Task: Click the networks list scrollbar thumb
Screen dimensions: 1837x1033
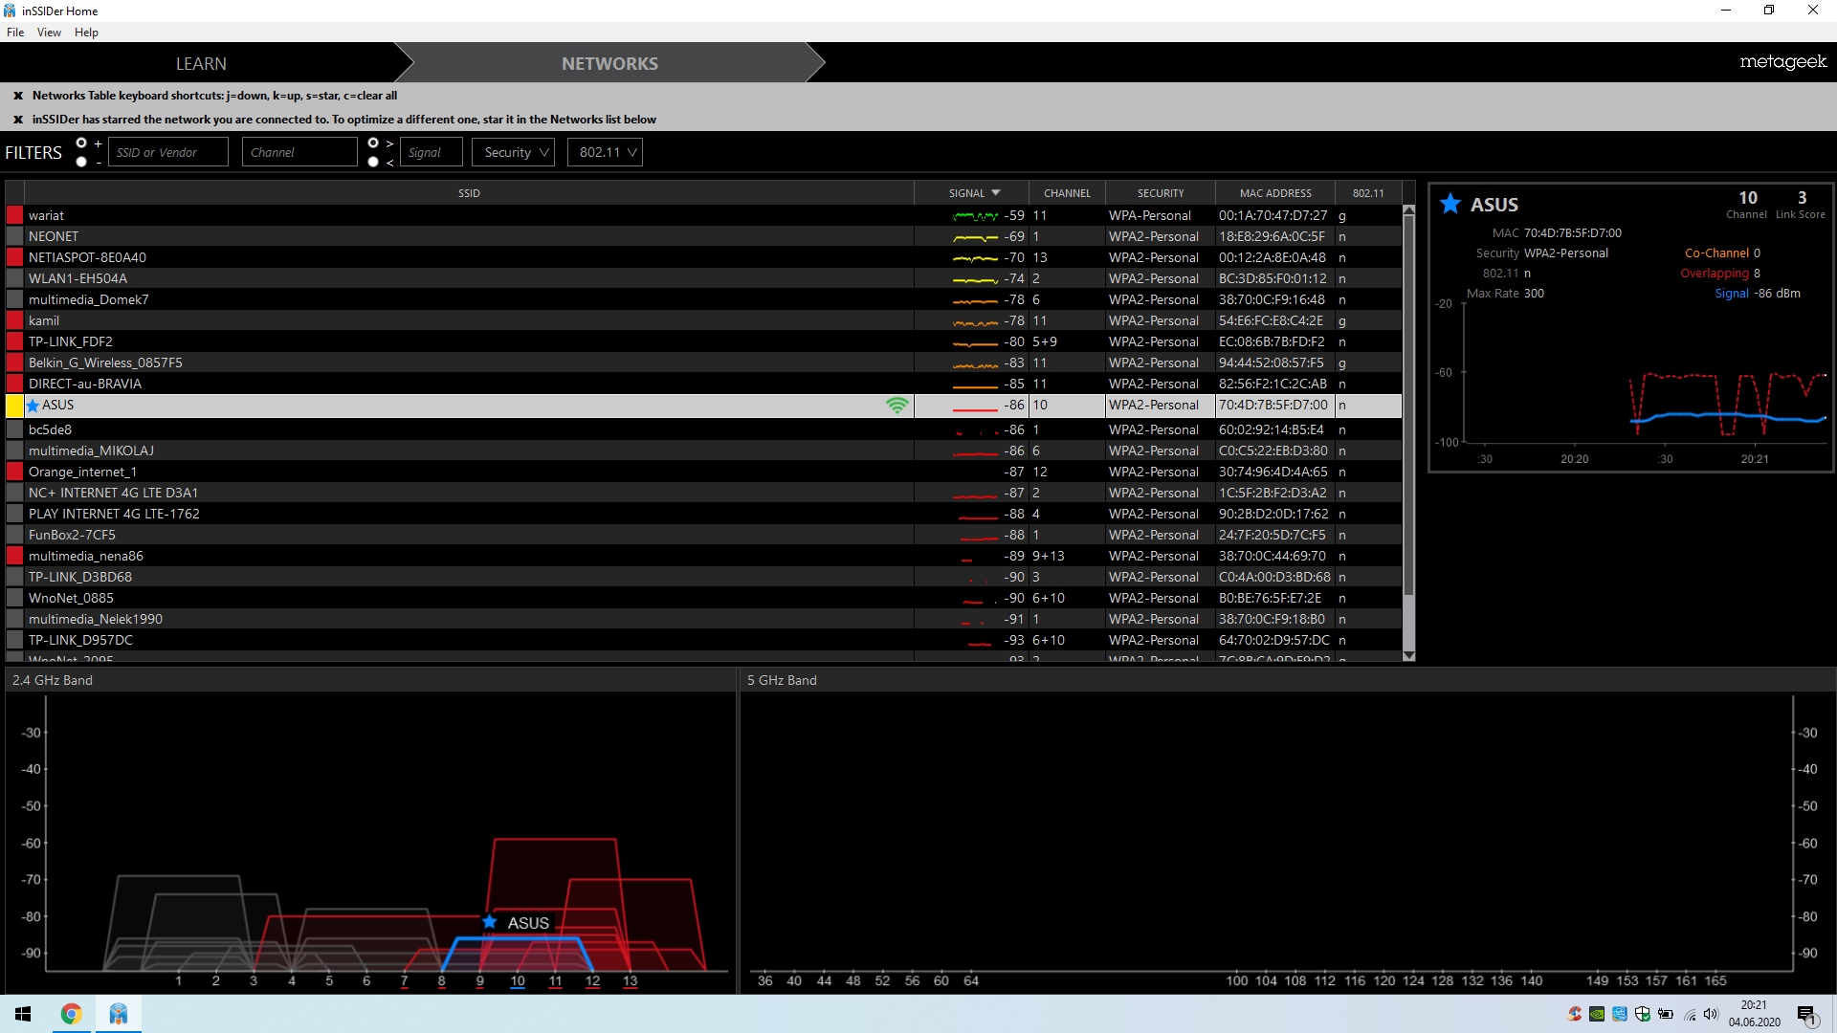Action: click(1408, 405)
